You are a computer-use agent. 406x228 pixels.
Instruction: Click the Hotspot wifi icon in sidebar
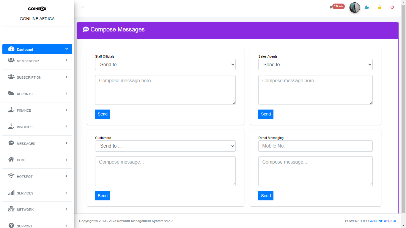point(11,176)
